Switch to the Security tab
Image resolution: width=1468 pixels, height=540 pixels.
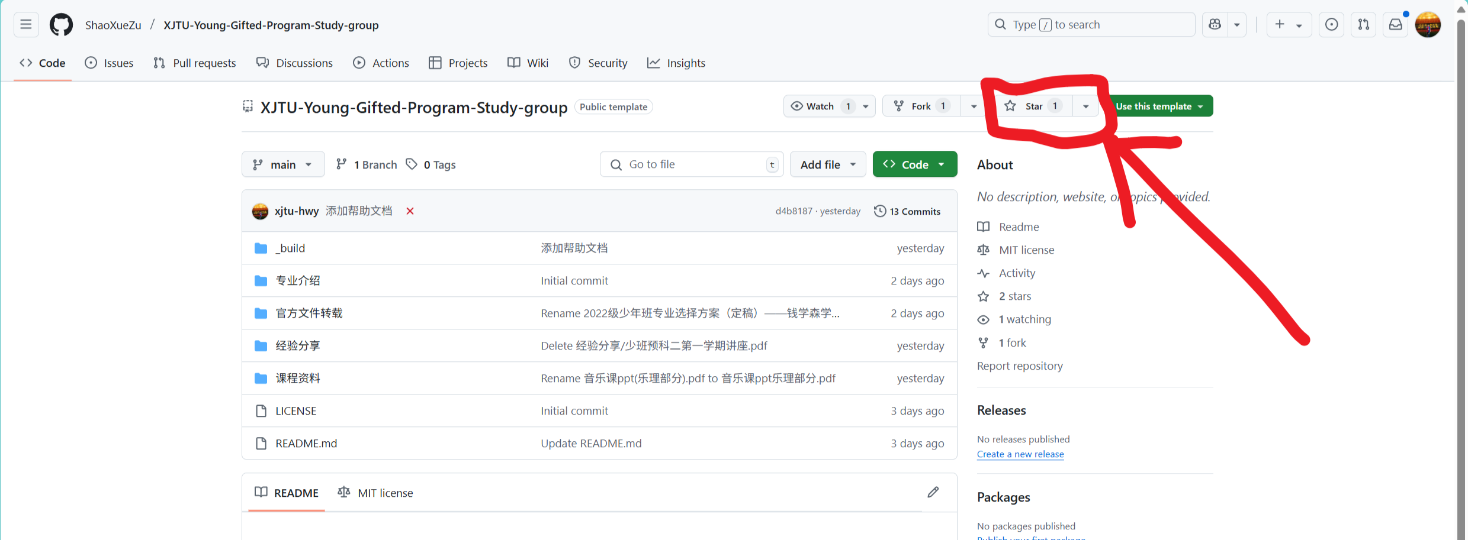coord(598,63)
